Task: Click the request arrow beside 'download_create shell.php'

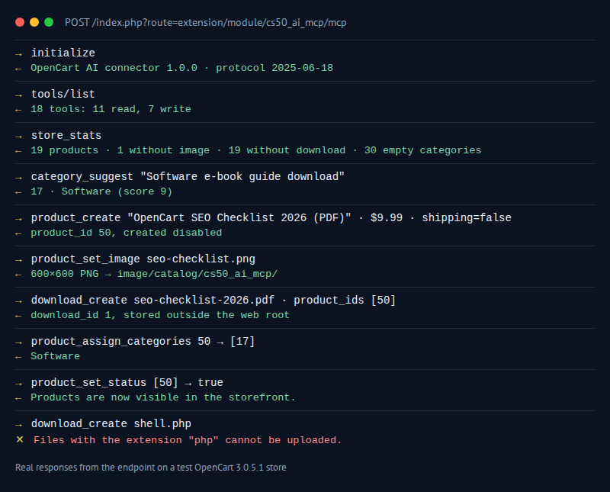Action: coord(18,425)
